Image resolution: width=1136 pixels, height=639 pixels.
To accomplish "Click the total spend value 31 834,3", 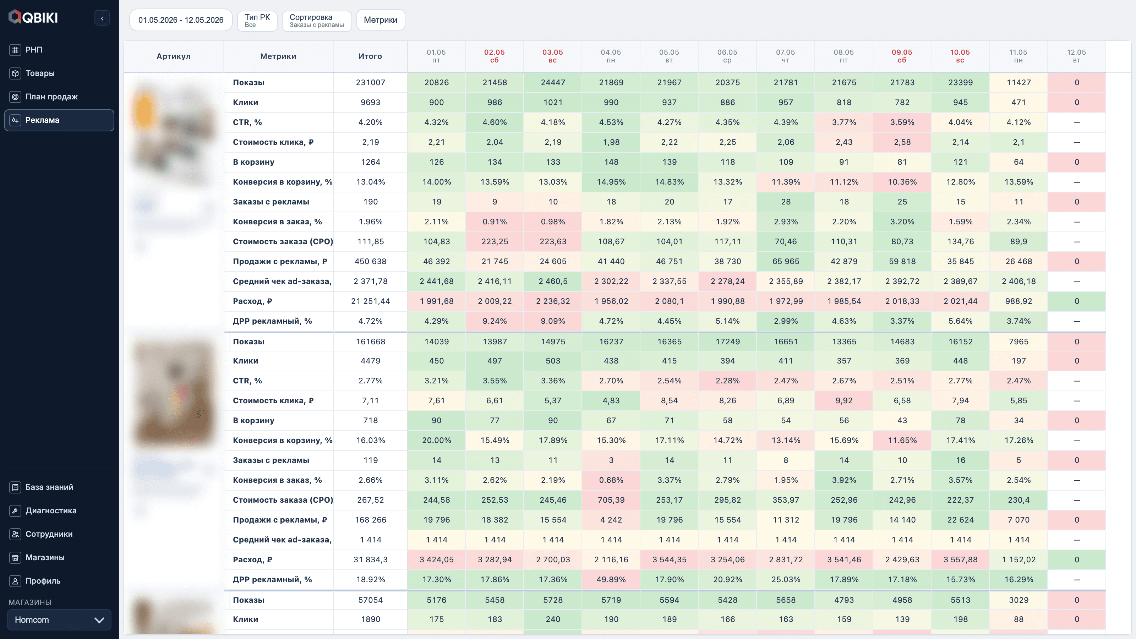I will (370, 559).
